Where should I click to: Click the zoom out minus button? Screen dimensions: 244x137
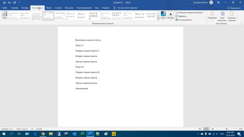click(217, 129)
